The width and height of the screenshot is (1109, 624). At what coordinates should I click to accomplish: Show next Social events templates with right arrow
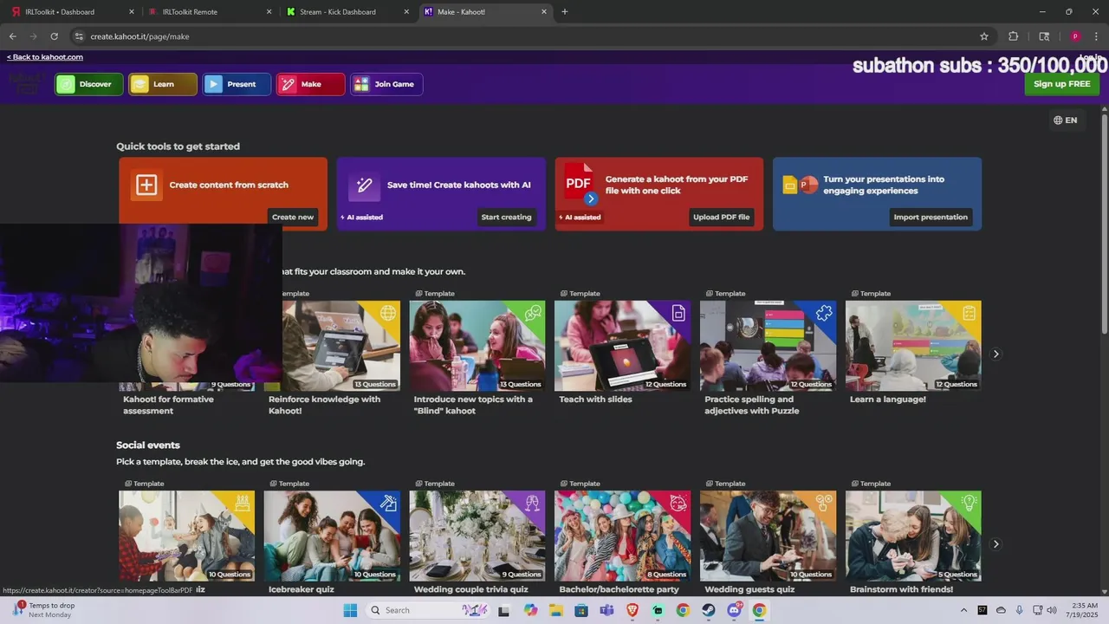pyautogui.click(x=996, y=544)
